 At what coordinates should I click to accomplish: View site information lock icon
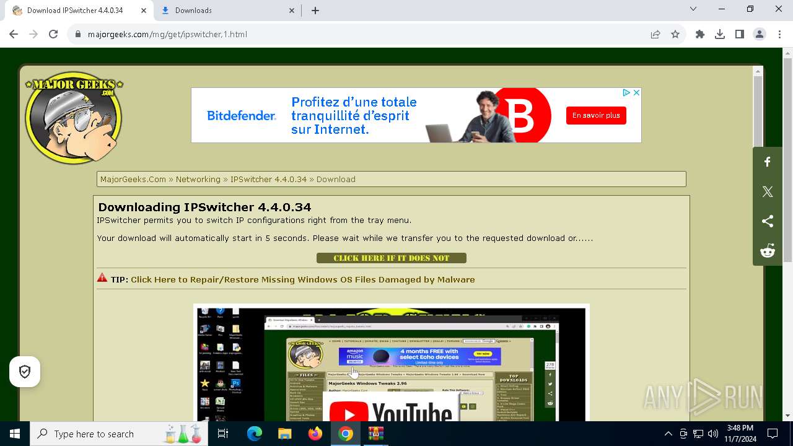78,34
